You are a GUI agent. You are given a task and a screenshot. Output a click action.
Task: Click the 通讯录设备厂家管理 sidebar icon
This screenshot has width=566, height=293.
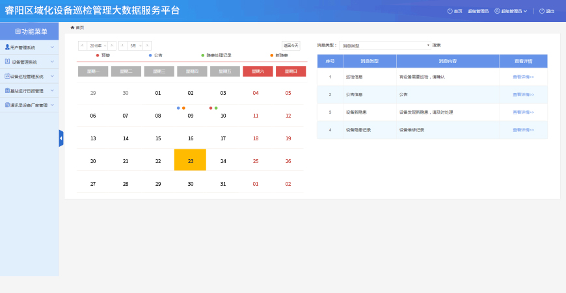click(7, 105)
